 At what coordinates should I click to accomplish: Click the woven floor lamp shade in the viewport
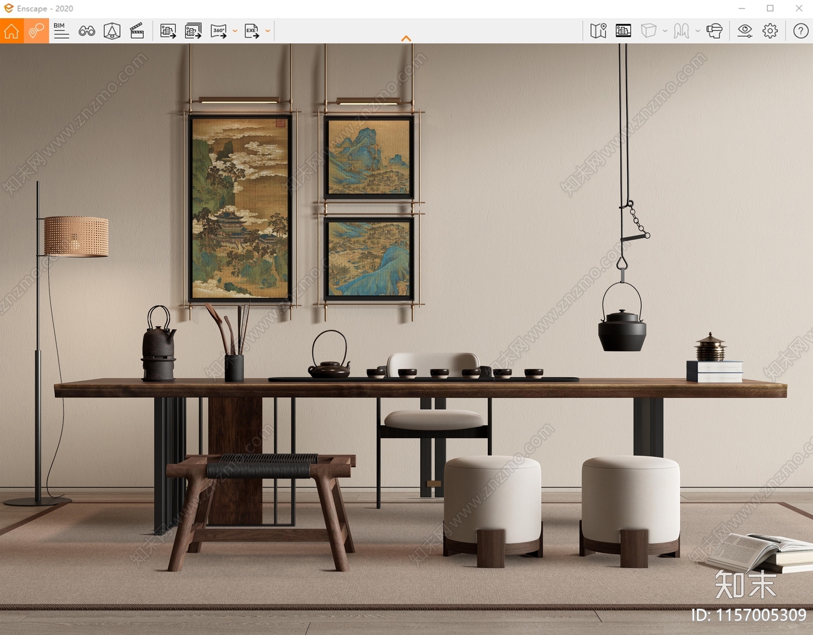click(76, 236)
